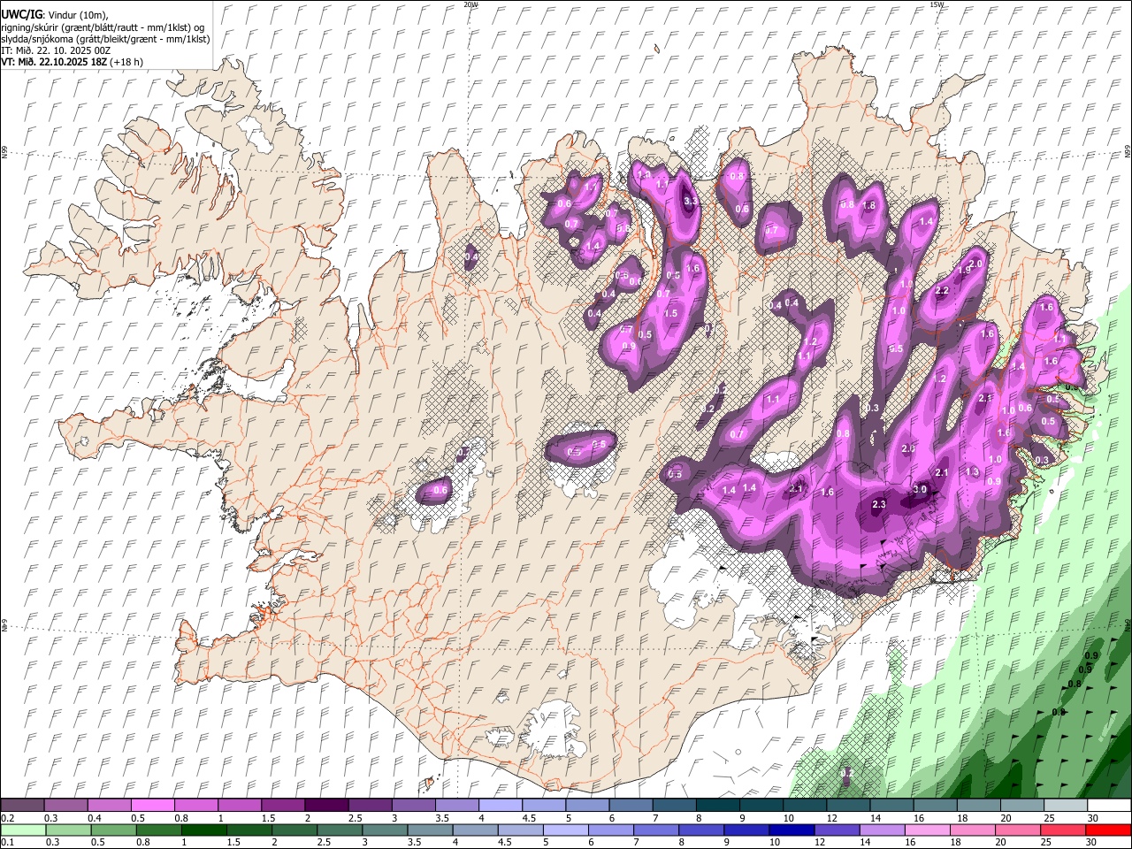Viewport: 1132px width, 849px height.
Task: Click the 7 mm periwinkle rain scale swatch
Action: (x=655, y=830)
